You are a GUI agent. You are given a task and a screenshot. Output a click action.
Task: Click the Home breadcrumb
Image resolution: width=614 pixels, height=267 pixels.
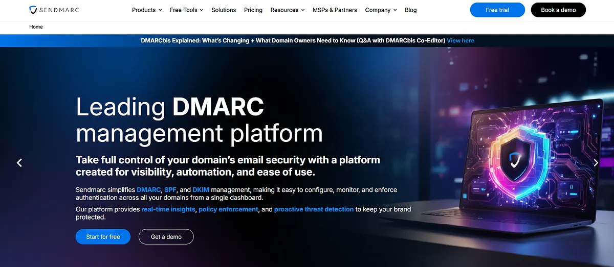36,27
